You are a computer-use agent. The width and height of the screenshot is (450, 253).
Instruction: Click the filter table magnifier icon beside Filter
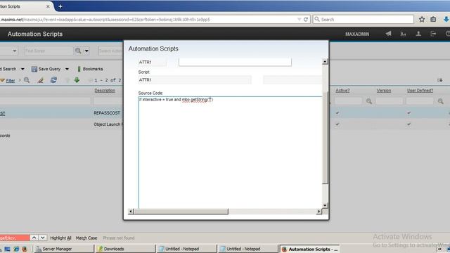point(27,80)
